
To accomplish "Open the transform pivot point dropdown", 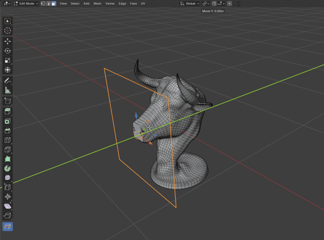I will pos(206,4).
